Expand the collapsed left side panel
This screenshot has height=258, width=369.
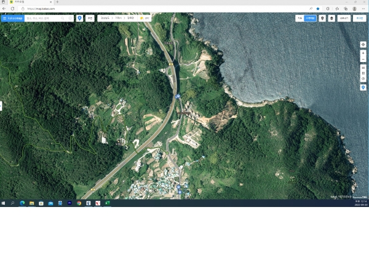(1, 106)
